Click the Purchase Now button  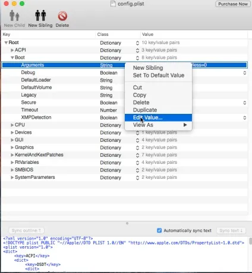click(233, 4)
